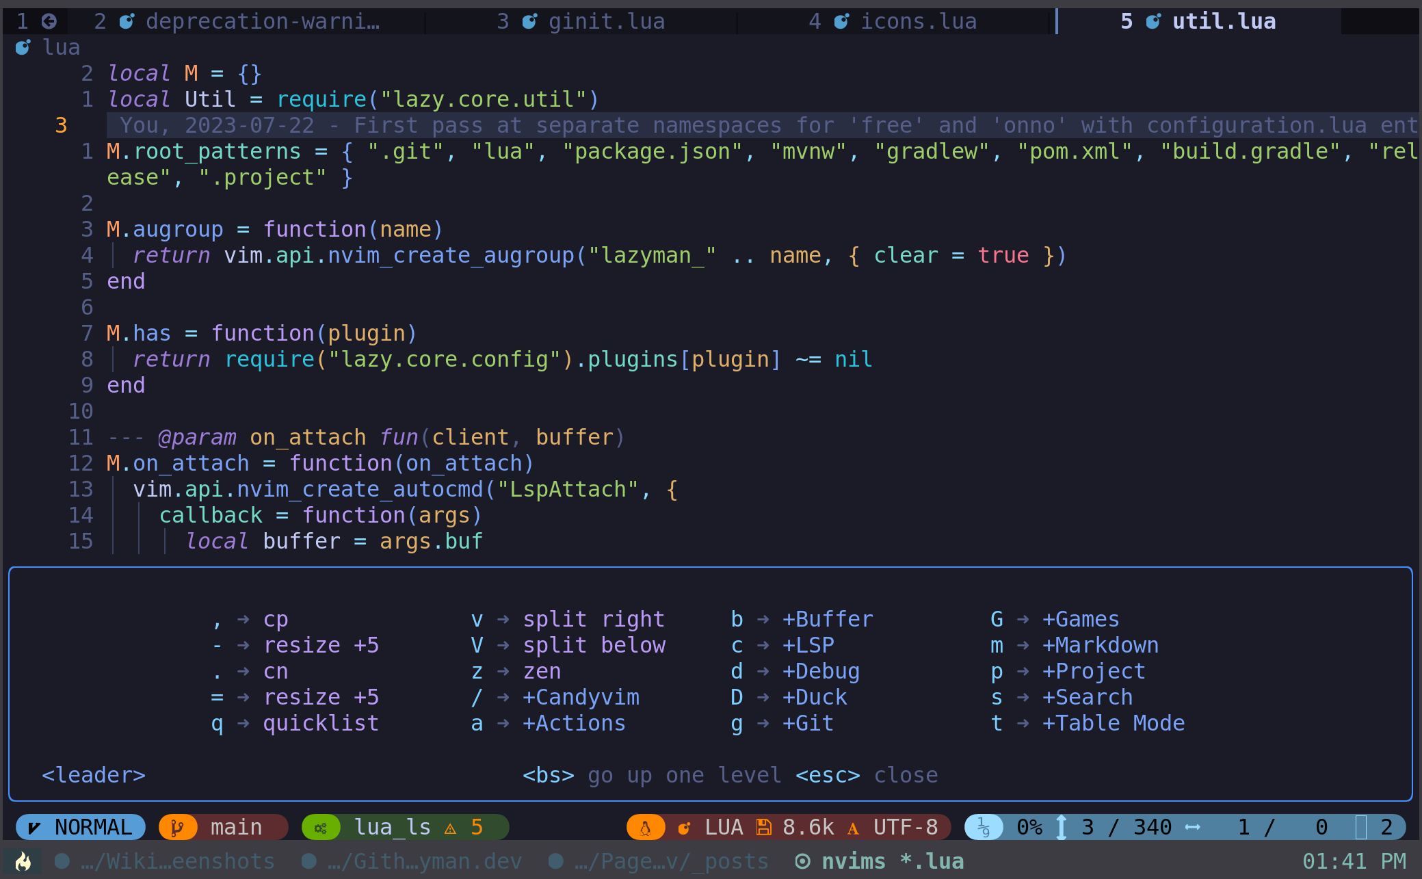Open the +Table Mode submenu
Screen dimensions: 1422x879
(1113, 723)
